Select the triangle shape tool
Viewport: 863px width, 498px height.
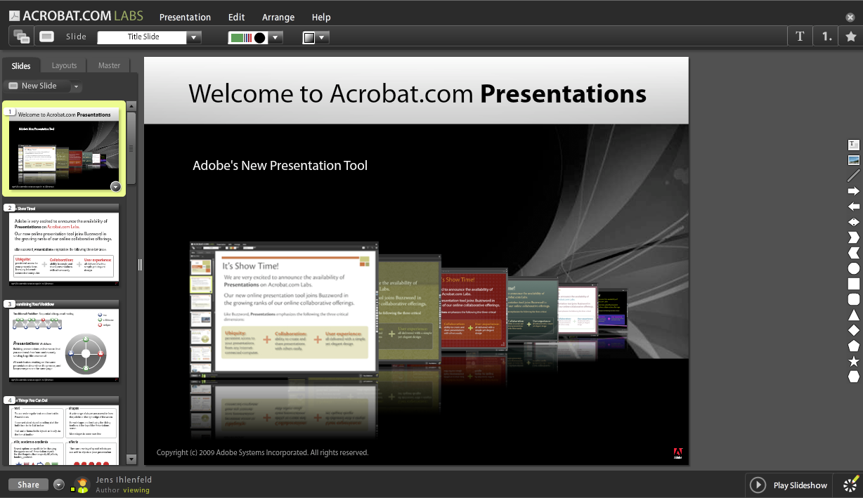click(x=853, y=314)
